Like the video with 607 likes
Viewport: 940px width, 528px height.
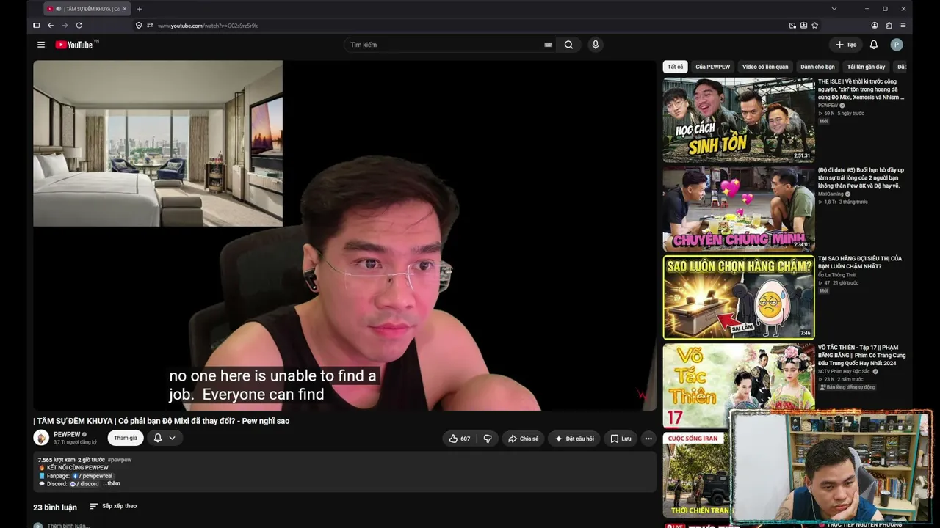[460, 439]
